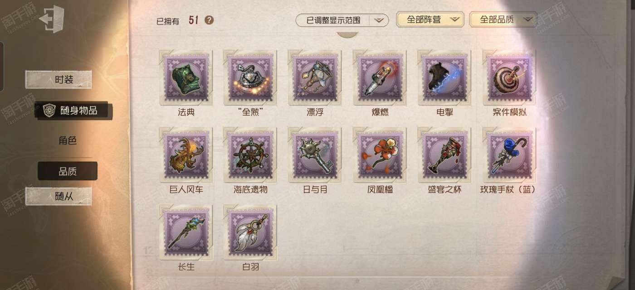Open the question mark help icon
This screenshot has height=290, width=635.
tap(209, 20)
